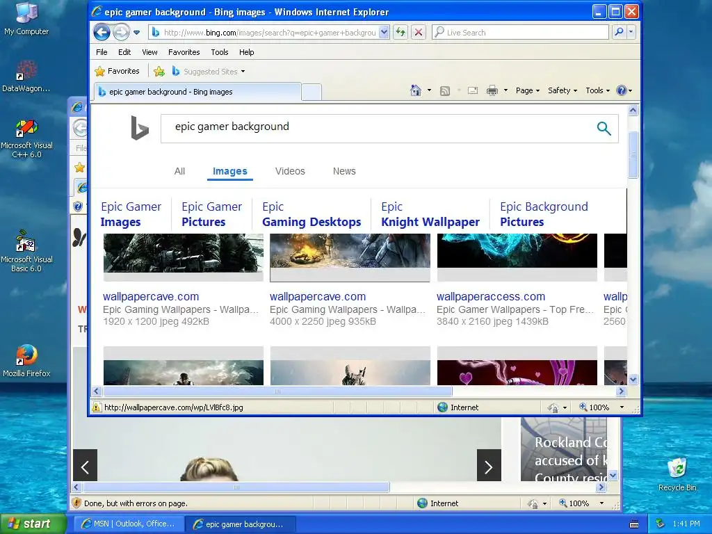Click the Bing logo

click(139, 128)
